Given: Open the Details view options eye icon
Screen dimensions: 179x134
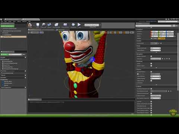Looking at the screenshot, I should 177,26.
